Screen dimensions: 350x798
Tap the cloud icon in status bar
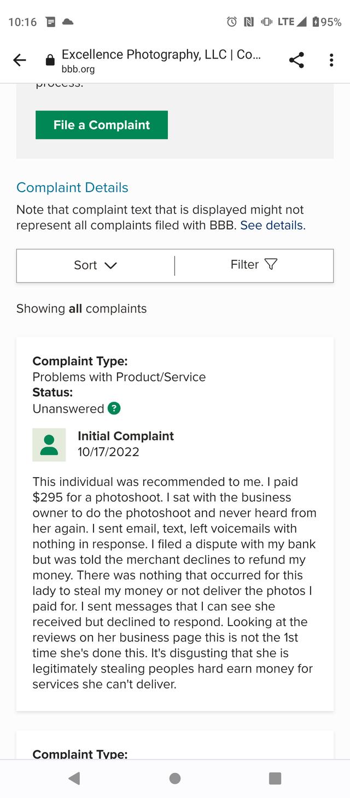click(x=68, y=22)
